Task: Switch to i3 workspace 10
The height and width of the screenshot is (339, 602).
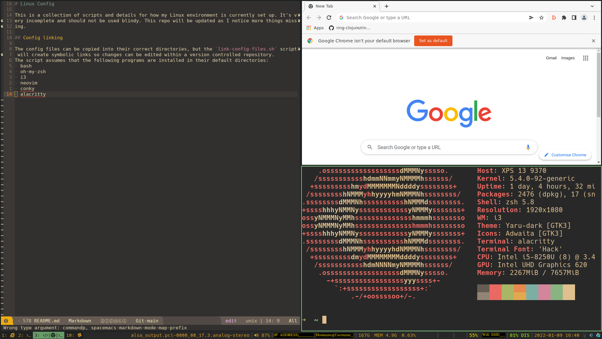Action: click(x=74, y=335)
